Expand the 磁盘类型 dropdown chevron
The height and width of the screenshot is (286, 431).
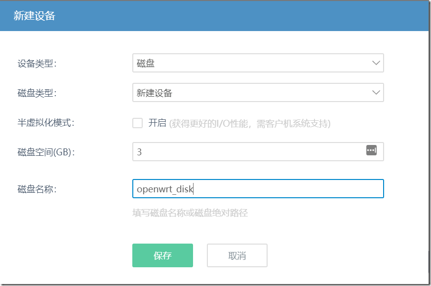pos(376,93)
